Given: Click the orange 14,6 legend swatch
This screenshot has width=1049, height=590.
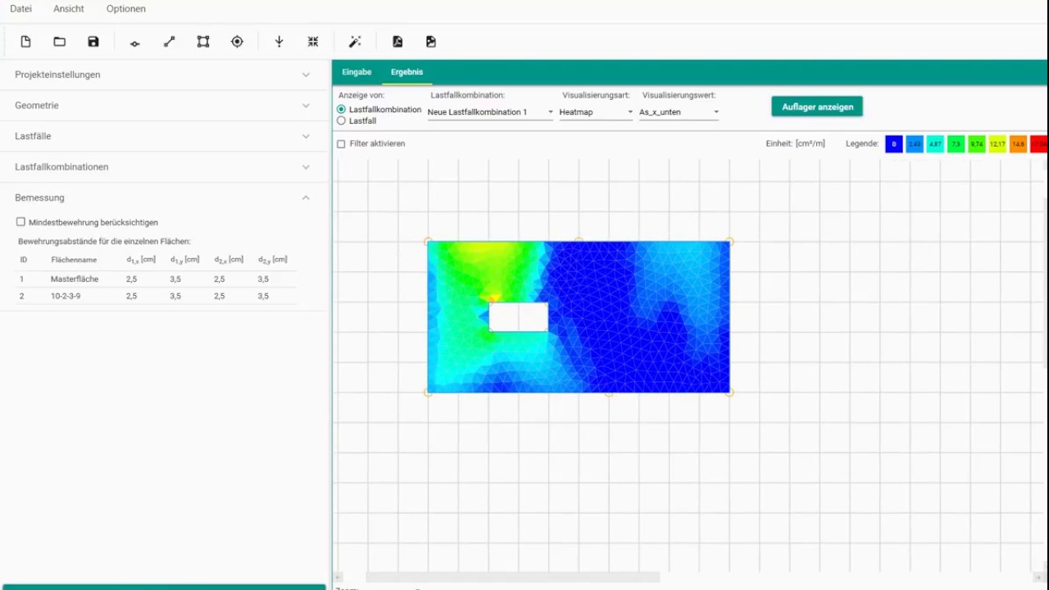Looking at the screenshot, I should [x=1018, y=144].
